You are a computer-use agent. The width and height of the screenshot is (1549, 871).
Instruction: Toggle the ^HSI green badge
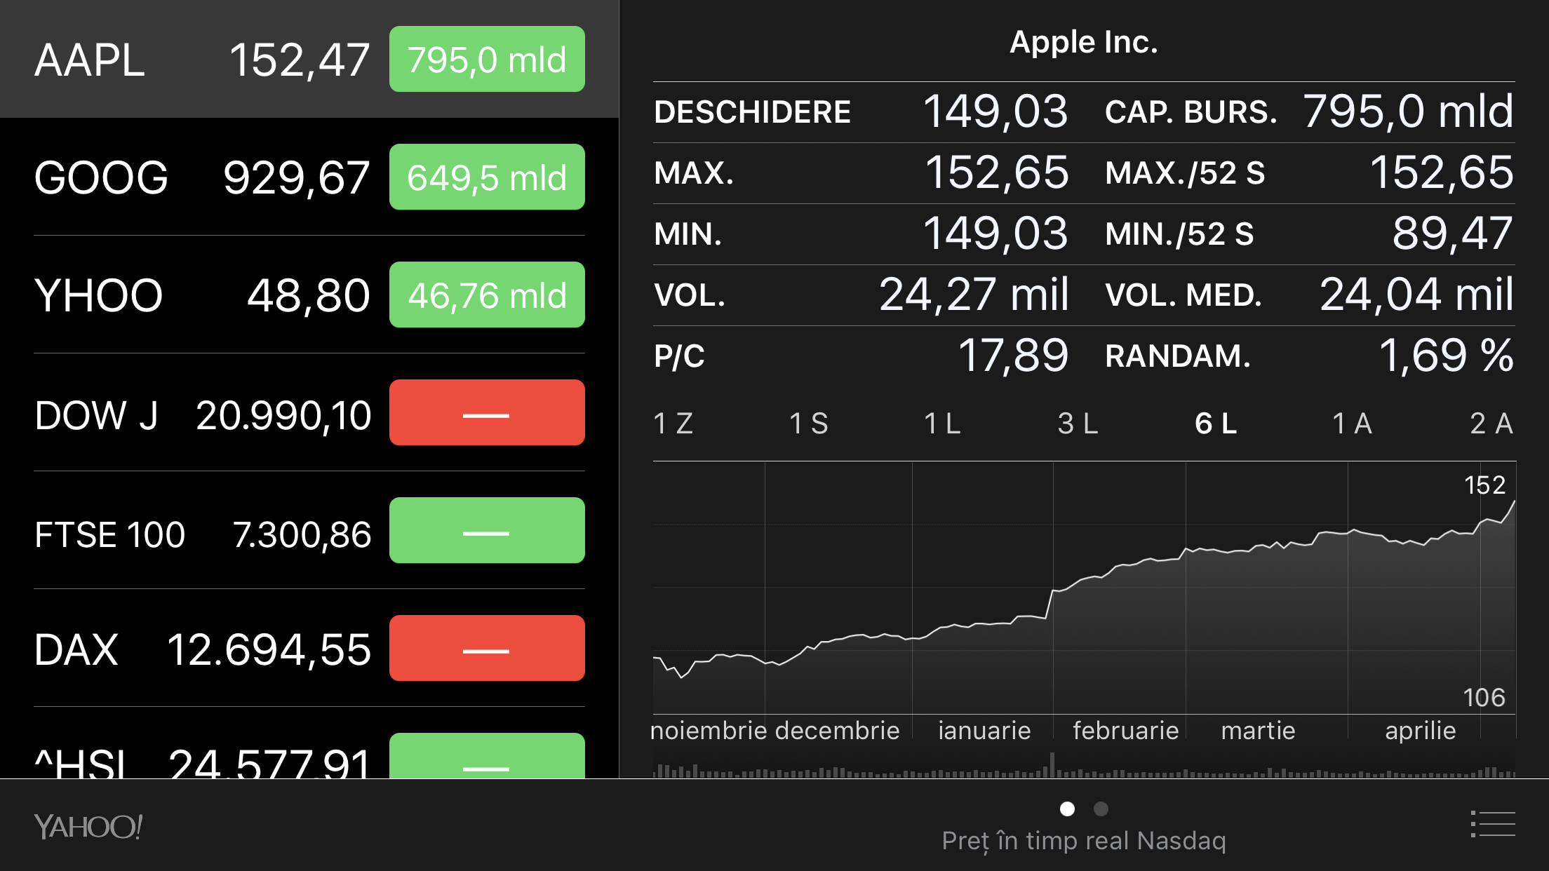[487, 756]
